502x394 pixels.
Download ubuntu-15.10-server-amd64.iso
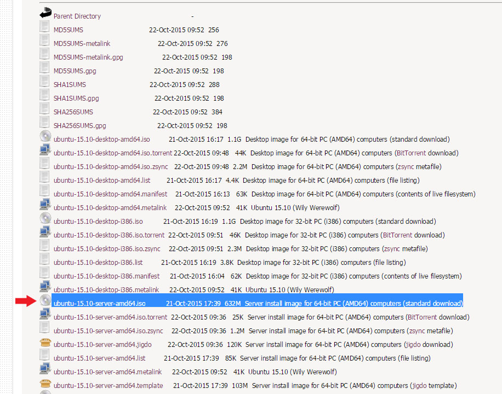[x=100, y=304]
